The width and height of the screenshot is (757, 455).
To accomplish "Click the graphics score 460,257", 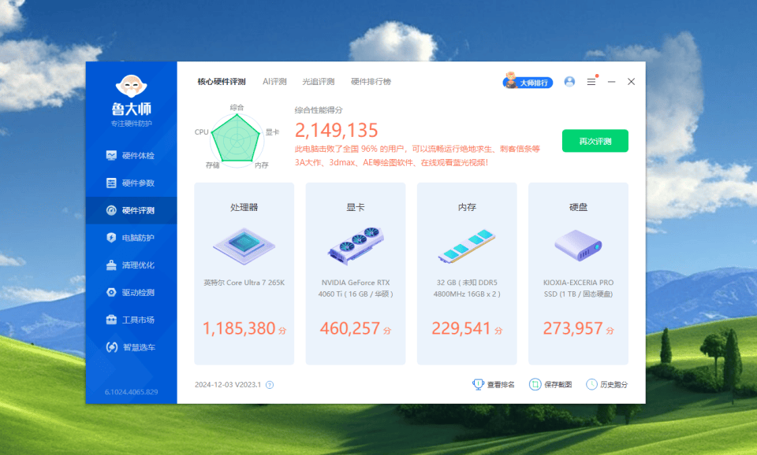I will click(x=350, y=329).
